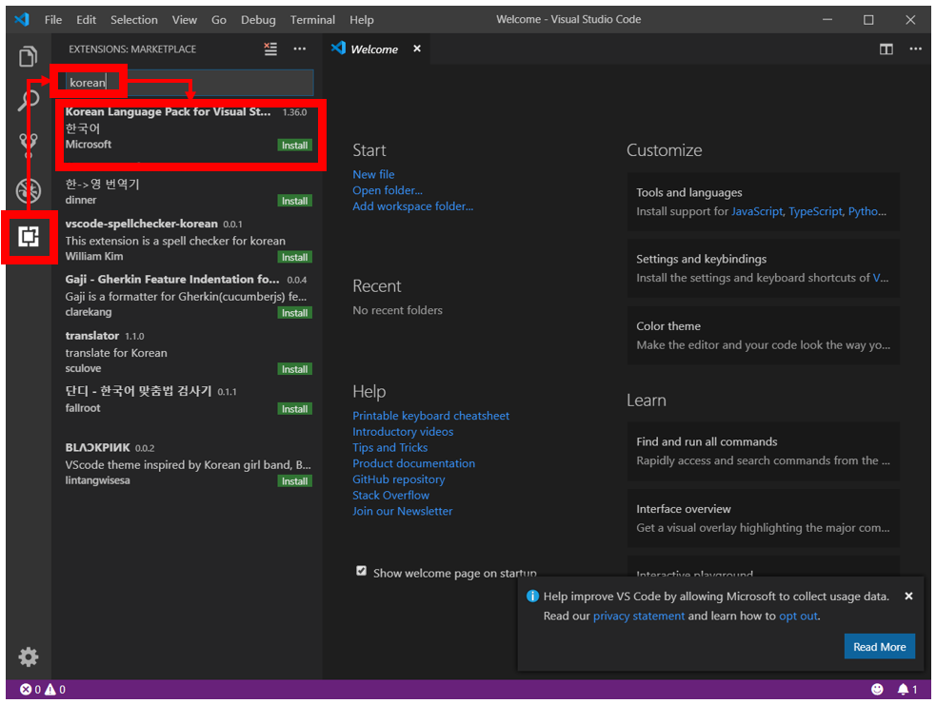Install Gaji Gherkin extension
Viewport: 936px width, 704px height.
(295, 313)
